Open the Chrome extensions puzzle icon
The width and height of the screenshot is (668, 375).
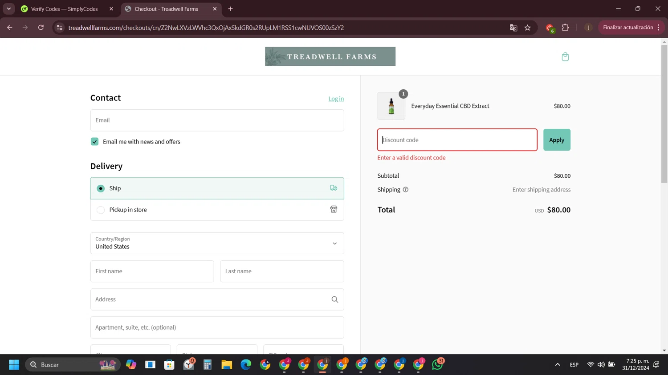pyautogui.click(x=565, y=28)
